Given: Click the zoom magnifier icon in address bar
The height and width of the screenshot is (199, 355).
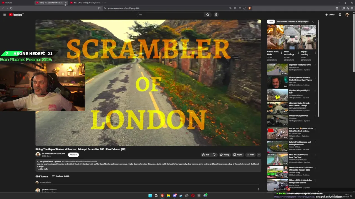Looking at the screenshot, I should (x=235, y=8).
